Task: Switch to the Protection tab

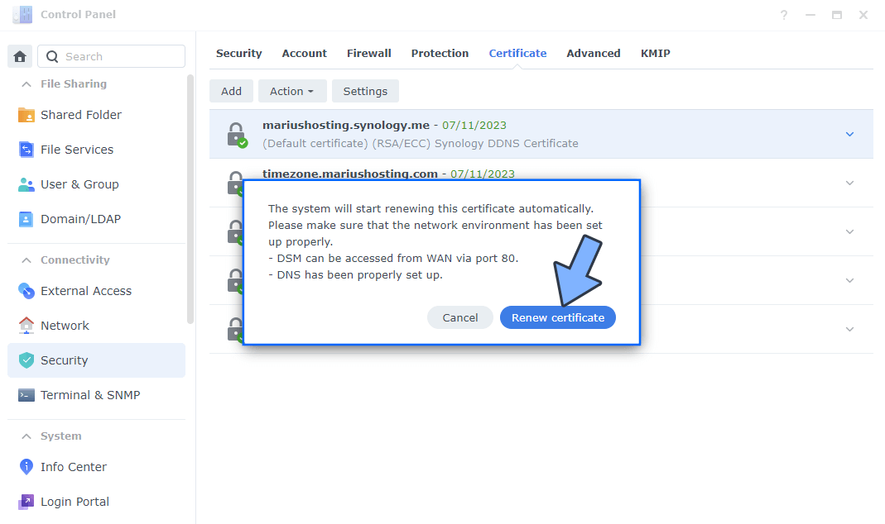Action: (440, 54)
